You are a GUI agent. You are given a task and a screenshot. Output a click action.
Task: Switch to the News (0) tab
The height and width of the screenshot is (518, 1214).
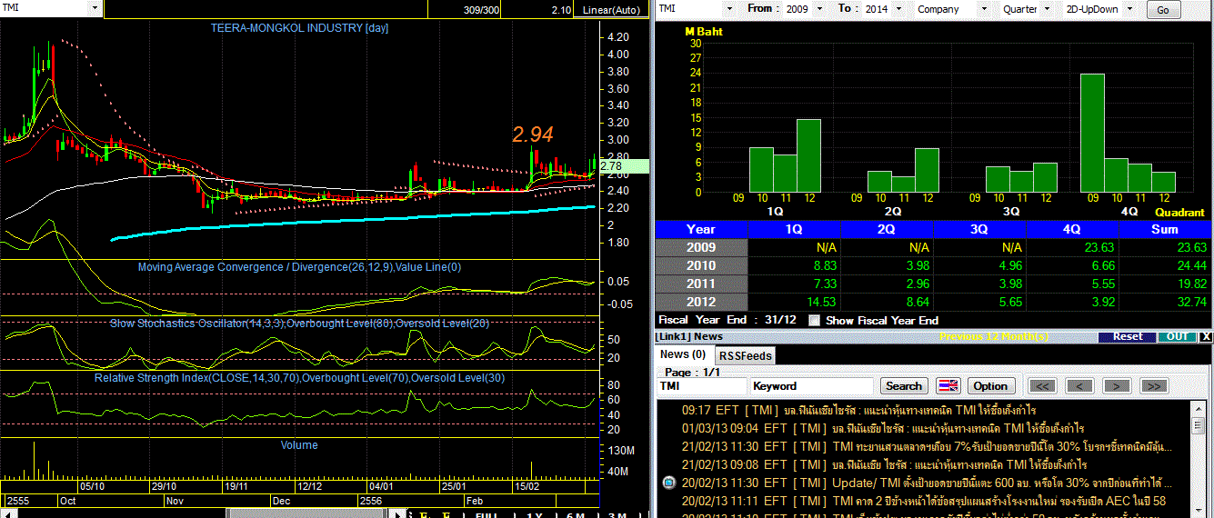click(x=683, y=354)
